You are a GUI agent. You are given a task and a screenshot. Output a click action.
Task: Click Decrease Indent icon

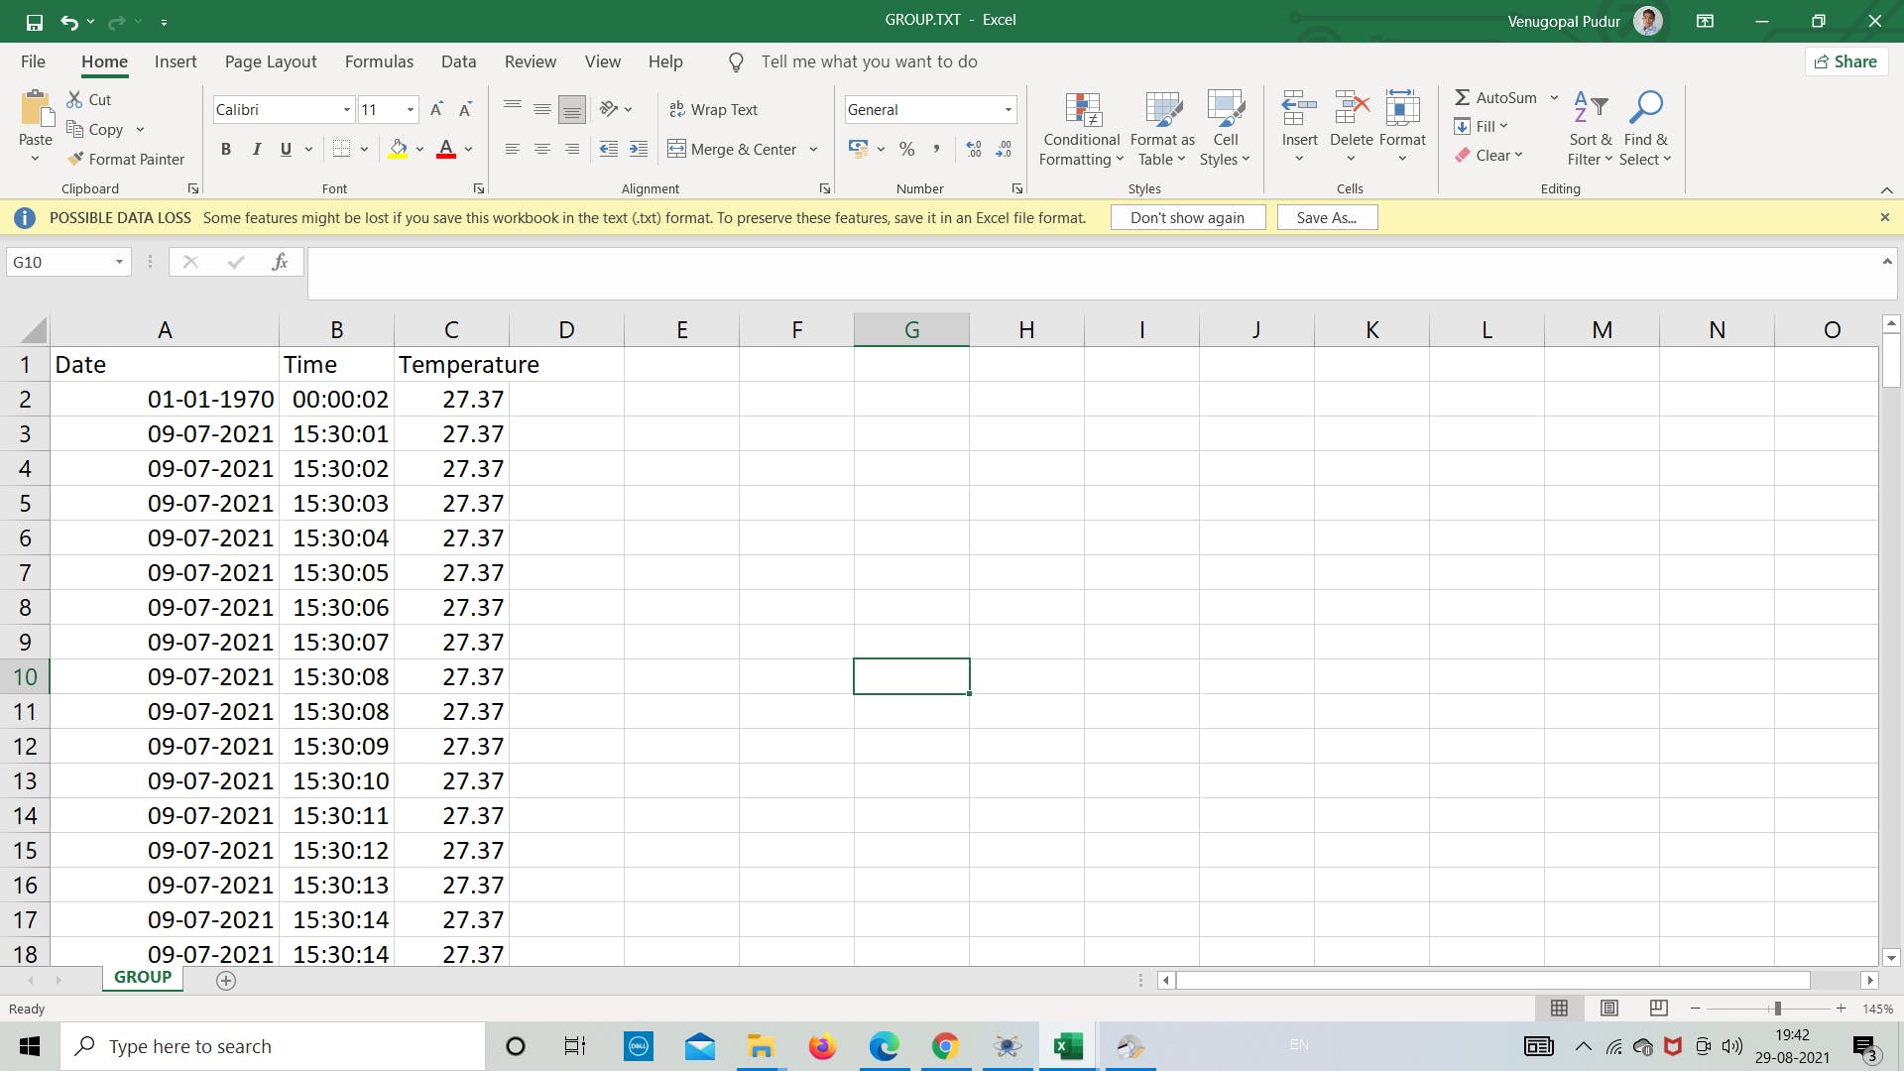[609, 149]
